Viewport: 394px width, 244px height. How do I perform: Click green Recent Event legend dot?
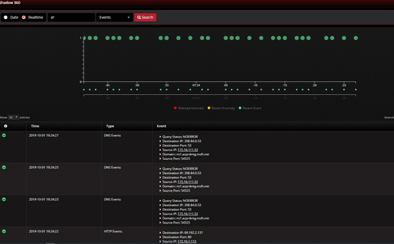(240, 108)
